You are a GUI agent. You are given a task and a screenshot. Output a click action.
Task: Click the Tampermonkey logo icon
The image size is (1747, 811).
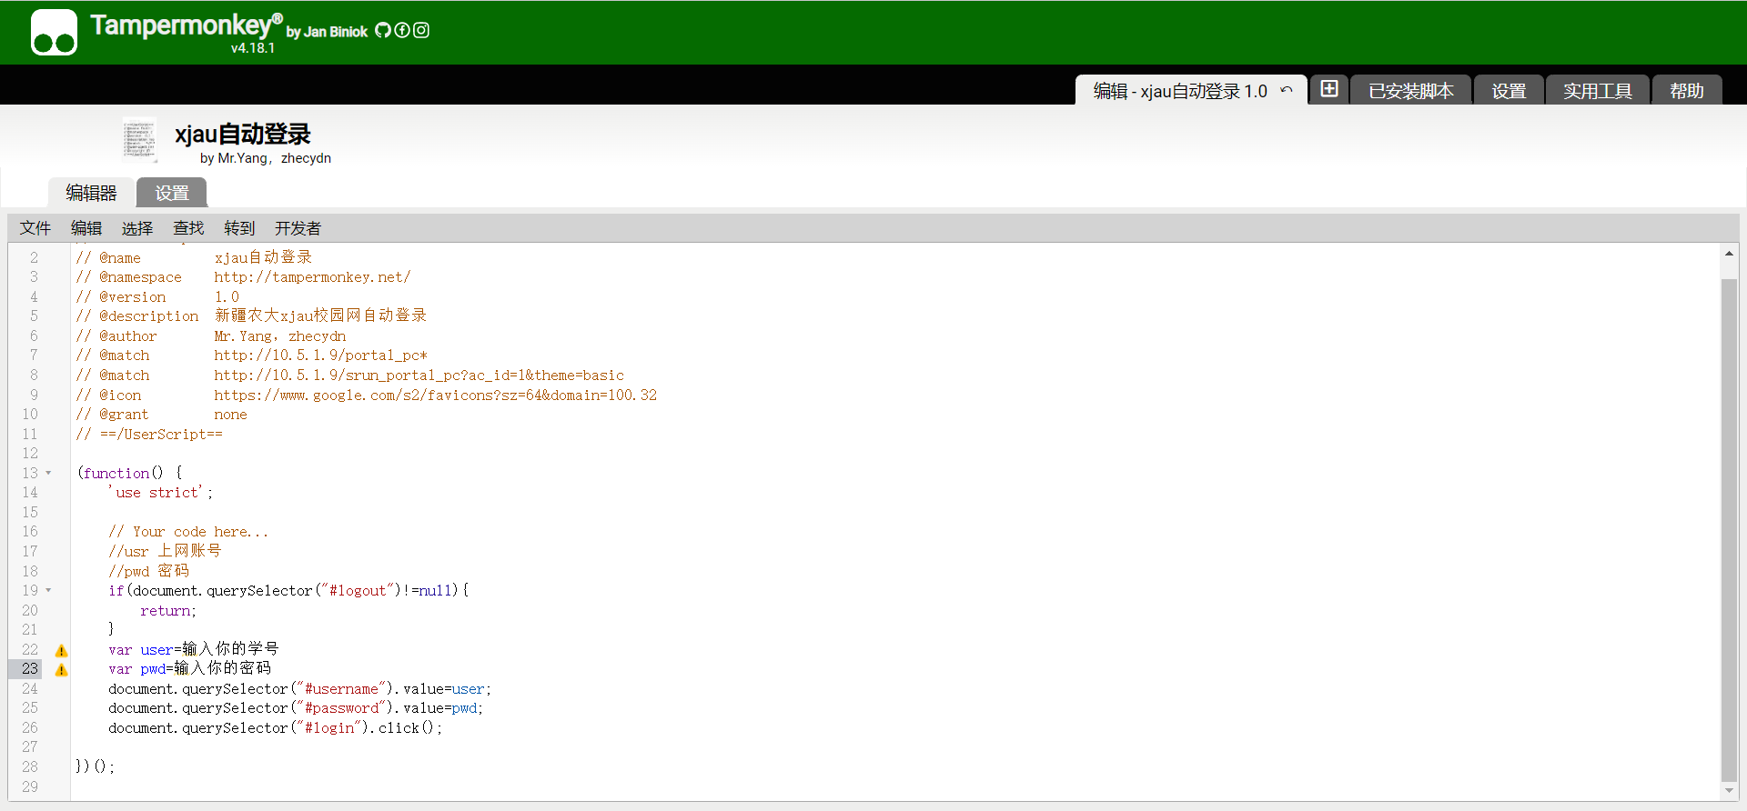point(54,33)
